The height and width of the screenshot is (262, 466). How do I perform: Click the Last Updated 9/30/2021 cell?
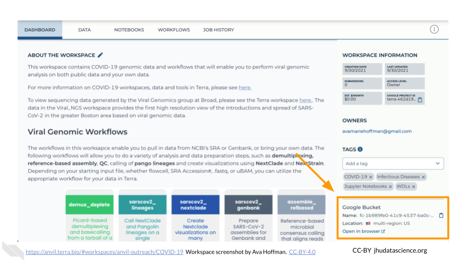pyautogui.click(x=404, y=69)
